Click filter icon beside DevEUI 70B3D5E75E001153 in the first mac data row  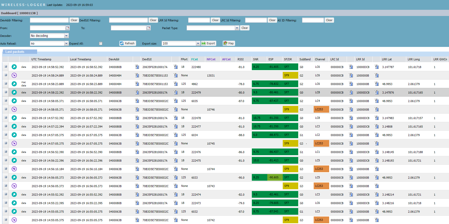(x=176, y=84)
